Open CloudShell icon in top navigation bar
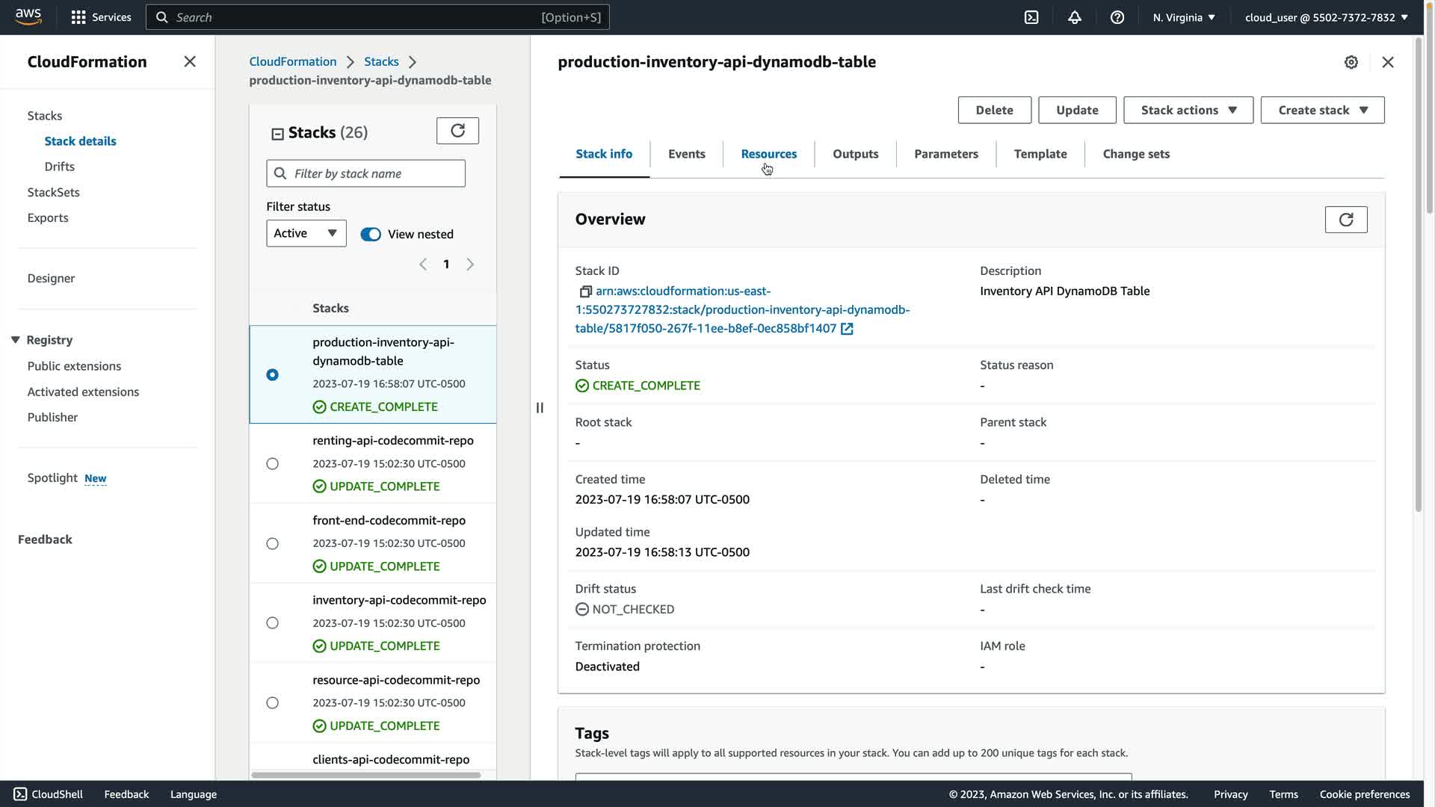Screen dimensions: 1435x807 (1031, 17)
